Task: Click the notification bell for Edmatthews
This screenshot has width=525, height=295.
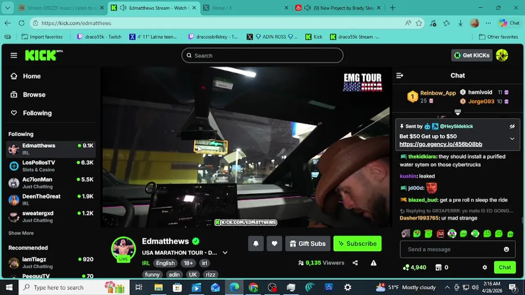Action: pyautogui.click(x=256, y=243)
